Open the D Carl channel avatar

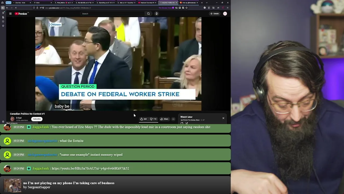pos(12,119)
